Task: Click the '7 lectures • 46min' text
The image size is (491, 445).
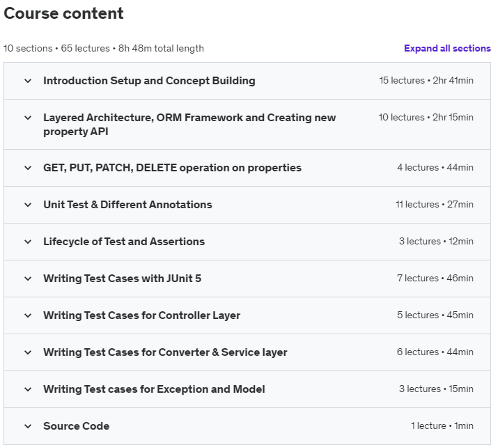Action: click(x=435, y=278)
